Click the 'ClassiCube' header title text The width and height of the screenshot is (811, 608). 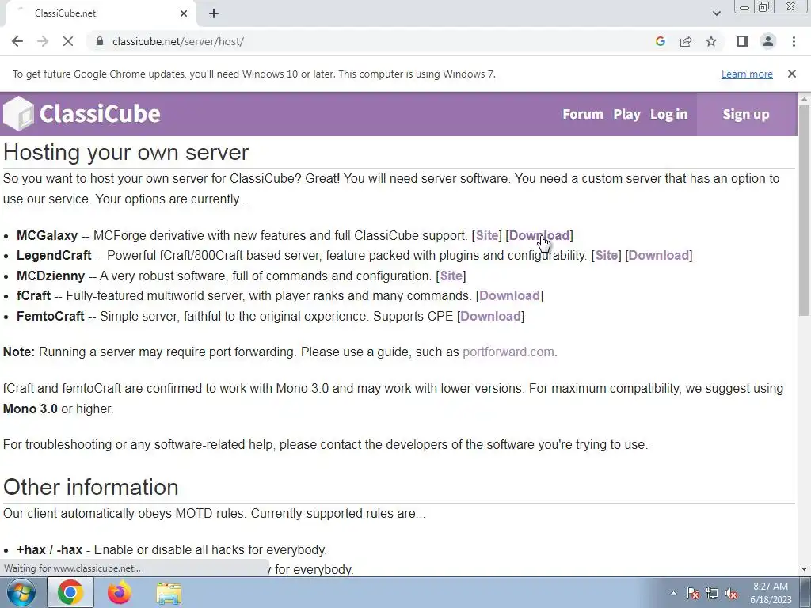[x=100, y=114]
